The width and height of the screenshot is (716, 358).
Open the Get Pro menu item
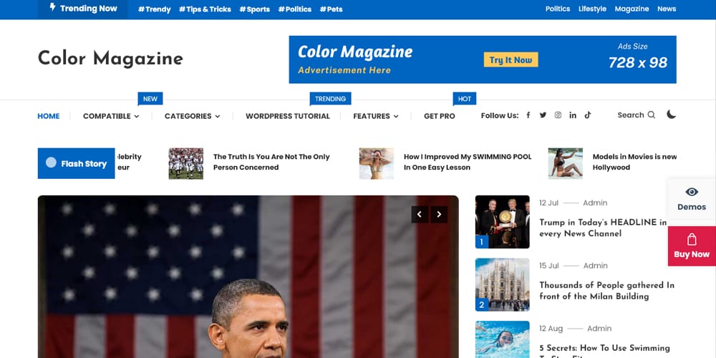(440, 116)
